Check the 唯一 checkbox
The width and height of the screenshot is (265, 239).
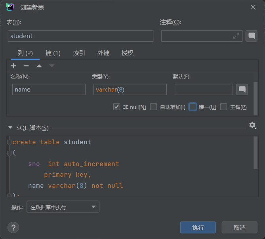(193, 107)
